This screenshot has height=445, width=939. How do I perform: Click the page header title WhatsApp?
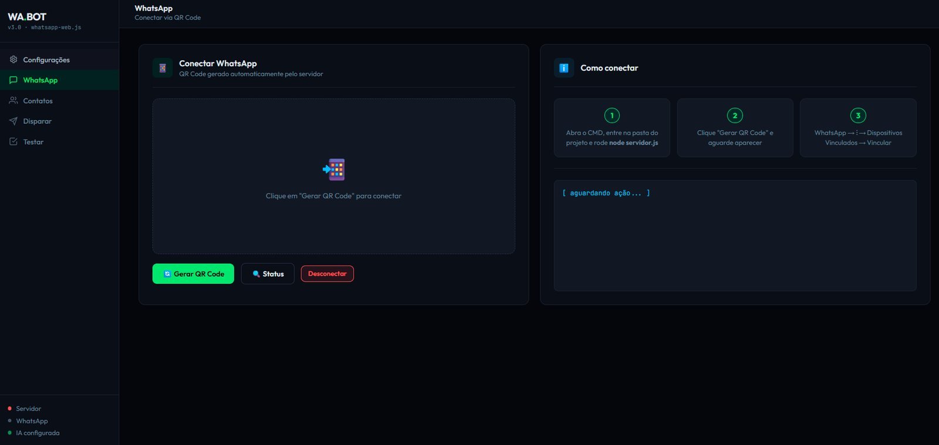154,8
